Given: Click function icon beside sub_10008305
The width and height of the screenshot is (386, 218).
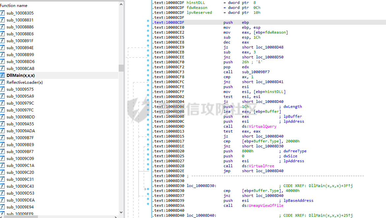Looking at the screenshot, I should point(2,13).
